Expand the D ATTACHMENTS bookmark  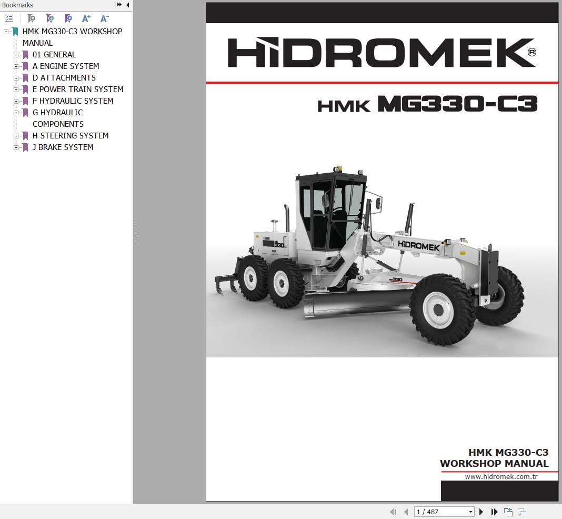(x=16, y=78)
